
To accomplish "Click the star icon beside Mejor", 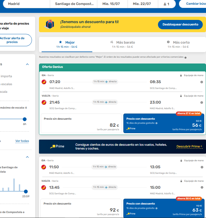I will (x=60, y=42).
